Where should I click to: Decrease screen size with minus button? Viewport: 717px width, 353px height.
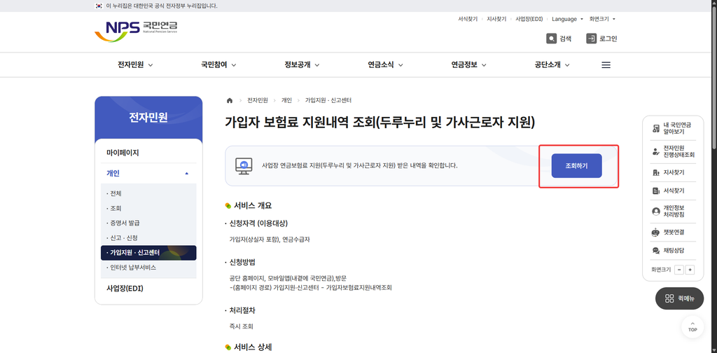pyautogui.click(x=679, y=270)
